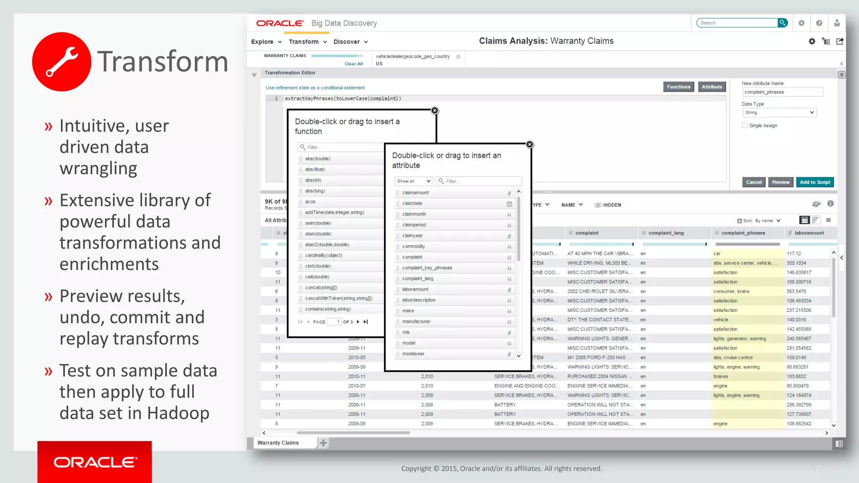The width and height of the screenshot is (859, 483).
Task: Expand the TYPE filter dropdown
Action: [x=541, y=205]
